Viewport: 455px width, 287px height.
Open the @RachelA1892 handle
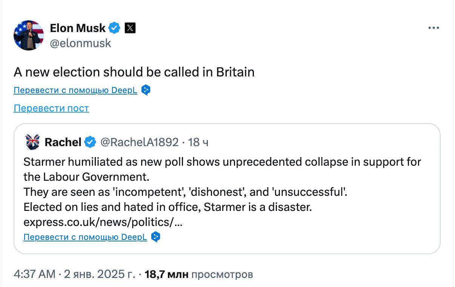pos(139,142)
